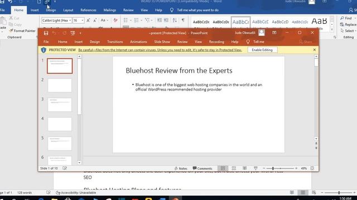Click the Tell me lightbulb in PowerPoint
Viewport: 357px width, 200px height.
(248, 42)
